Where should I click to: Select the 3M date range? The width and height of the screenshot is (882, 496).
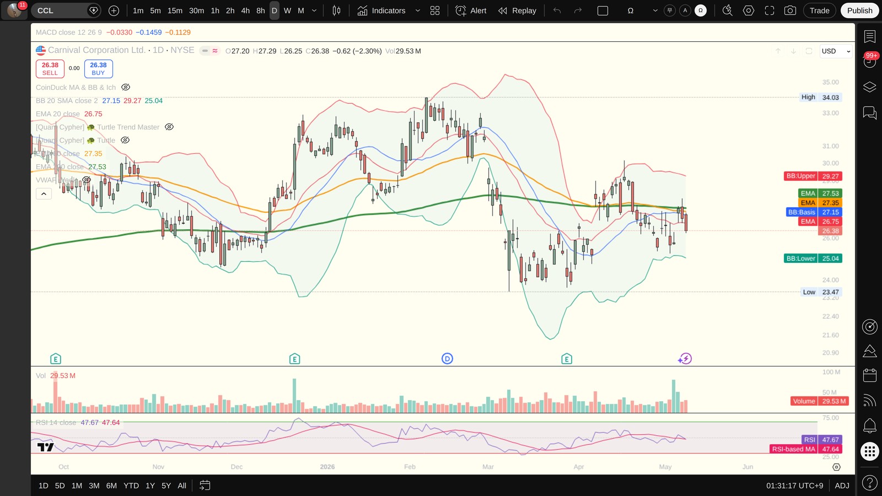94,486
